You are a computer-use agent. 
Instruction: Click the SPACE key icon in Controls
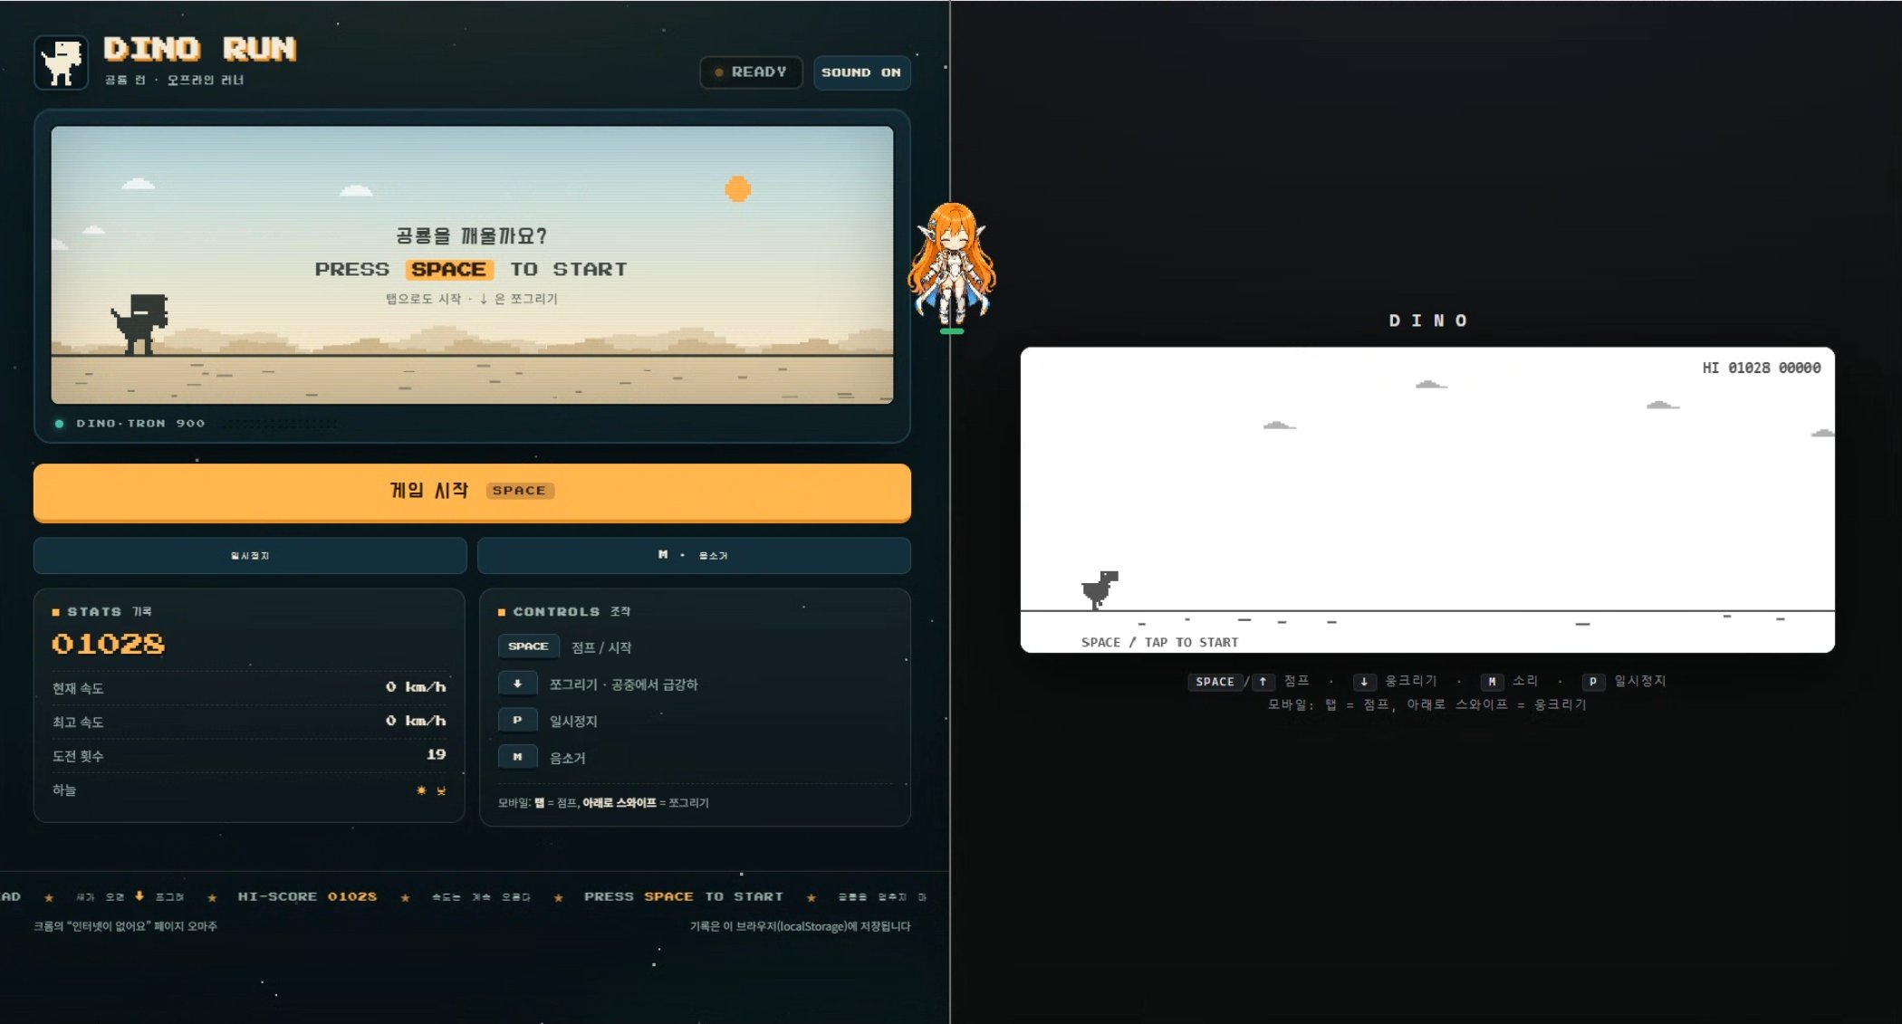point(528,646)
